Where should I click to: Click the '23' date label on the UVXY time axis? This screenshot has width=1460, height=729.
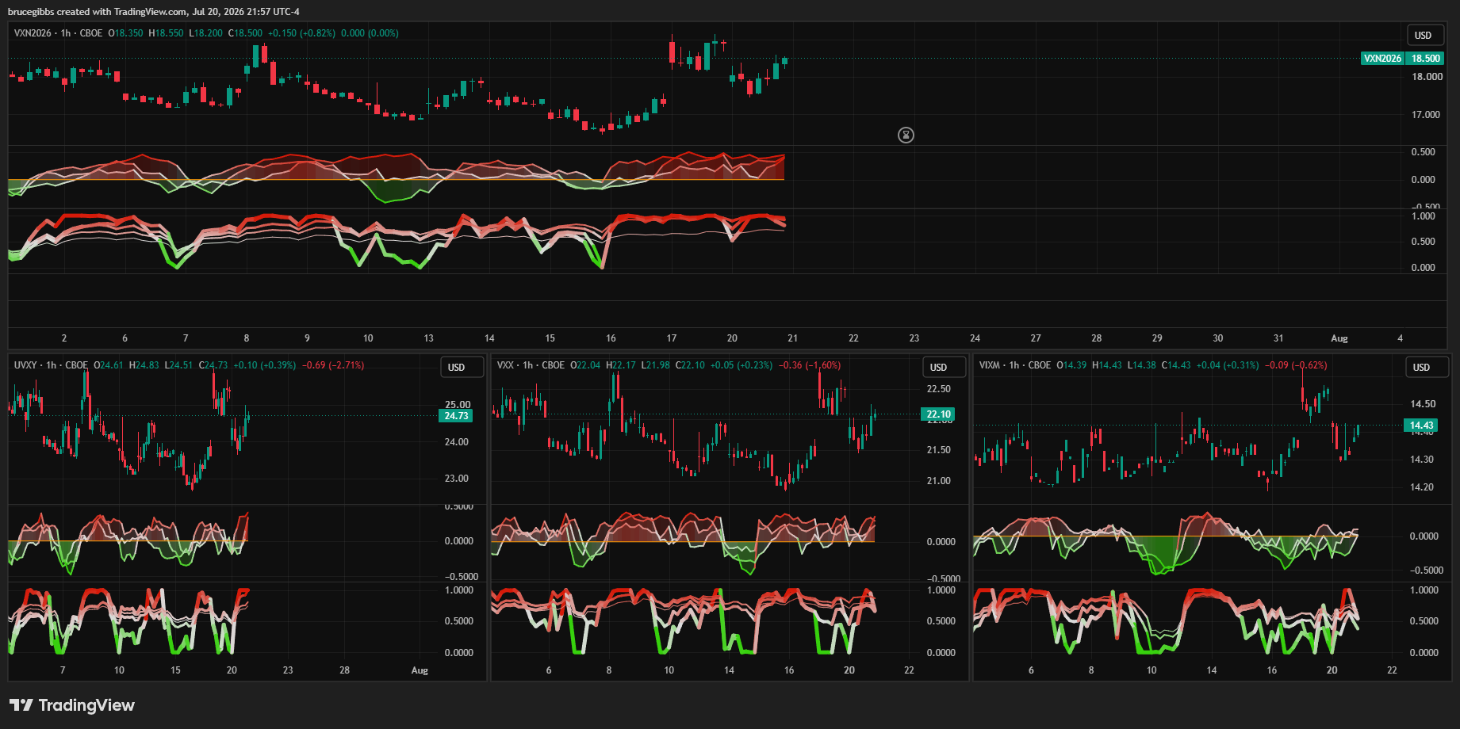(288, 670)
